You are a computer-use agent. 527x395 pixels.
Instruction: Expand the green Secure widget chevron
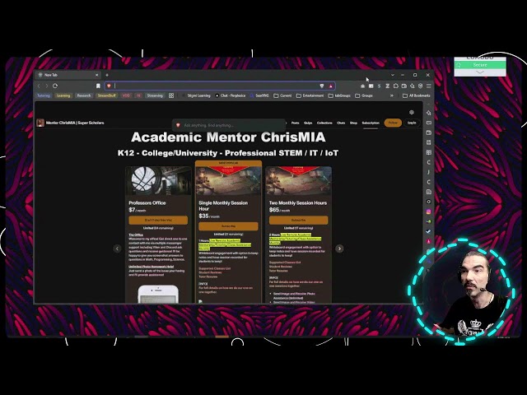click(x=480, y=72)
